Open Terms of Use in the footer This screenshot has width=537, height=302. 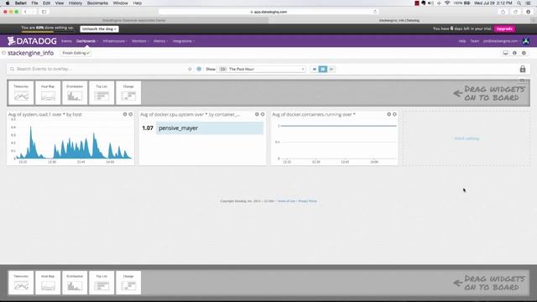(286, 201)
